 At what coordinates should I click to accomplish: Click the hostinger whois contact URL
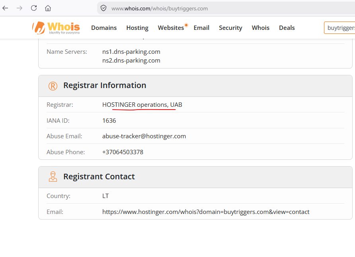(206, 212)
